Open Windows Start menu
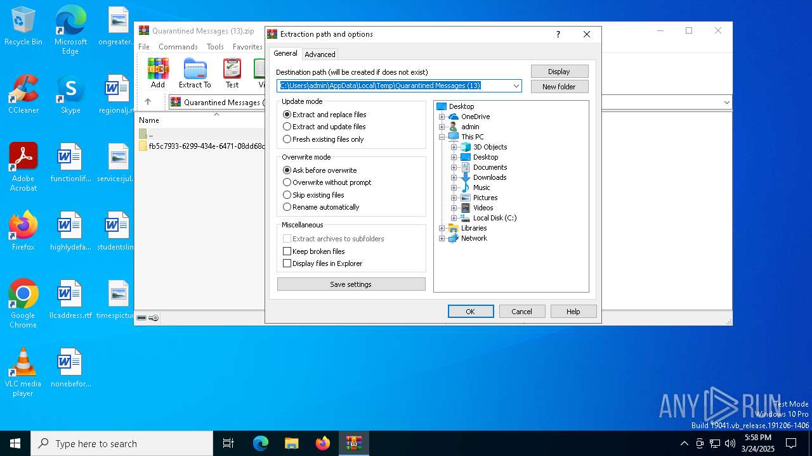The image size is (812, 456). pos(15,443)
